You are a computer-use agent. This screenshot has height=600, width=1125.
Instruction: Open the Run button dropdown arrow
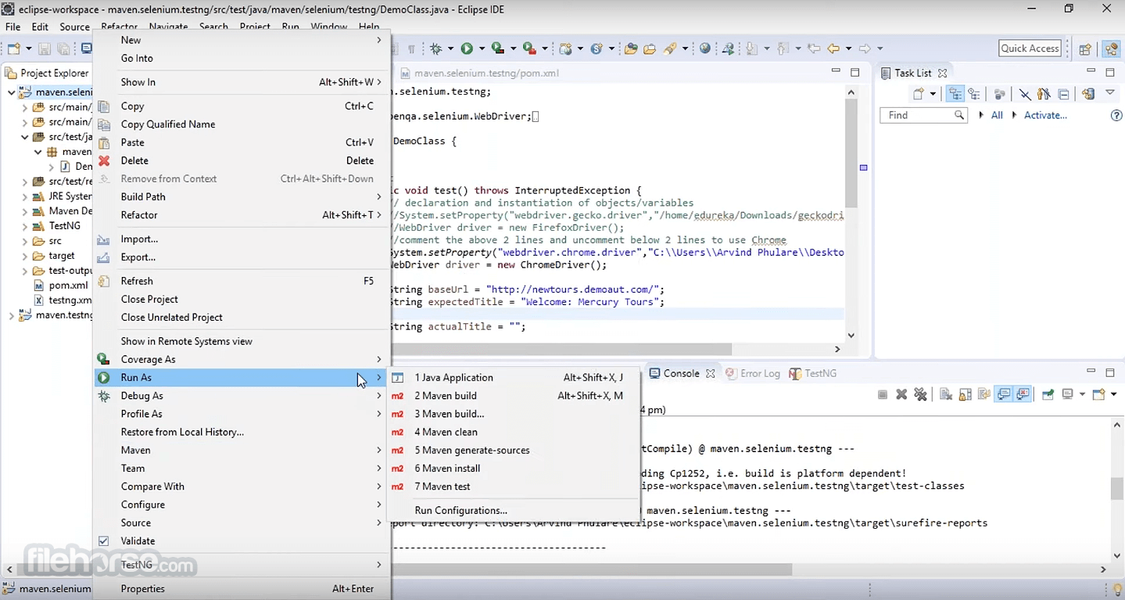click(482, 49)
